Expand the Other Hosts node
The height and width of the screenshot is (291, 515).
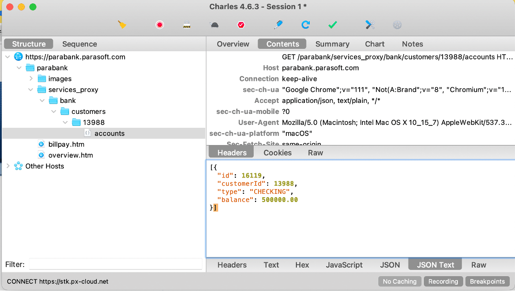click(x=8, y=166)
